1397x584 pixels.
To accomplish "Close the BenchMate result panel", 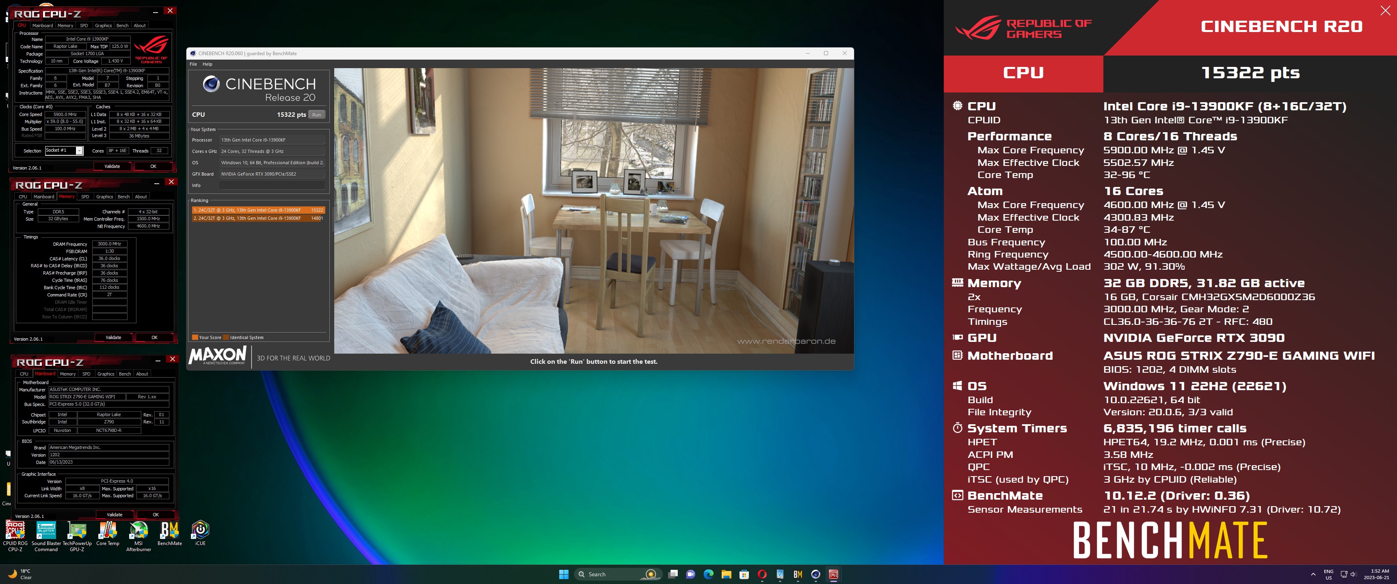I will (x=1385, y=11).
